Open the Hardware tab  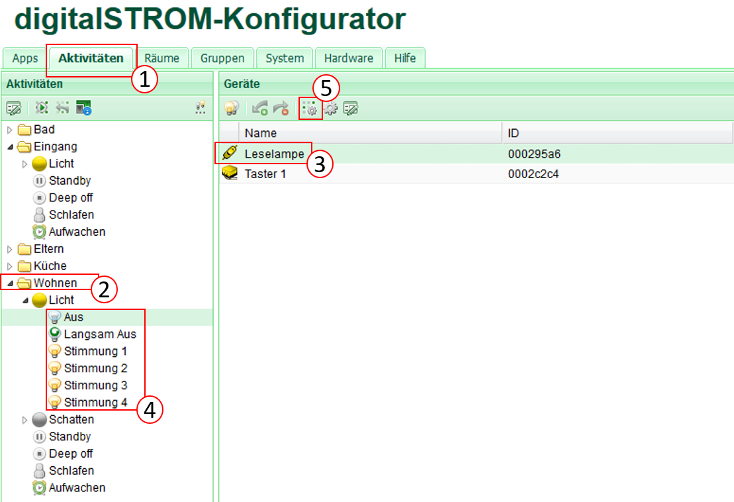click(348, 58)
